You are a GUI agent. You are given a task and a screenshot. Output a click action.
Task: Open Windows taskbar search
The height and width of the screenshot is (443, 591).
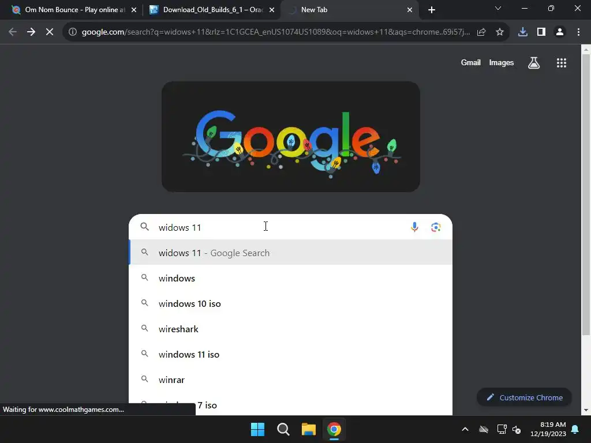click(x=283, y=429)
